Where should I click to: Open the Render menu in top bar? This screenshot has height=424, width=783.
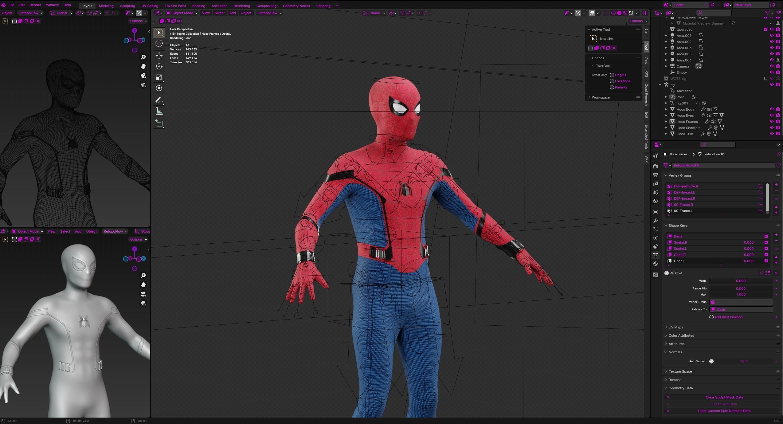pyautogui.click(x=35, y=5)
